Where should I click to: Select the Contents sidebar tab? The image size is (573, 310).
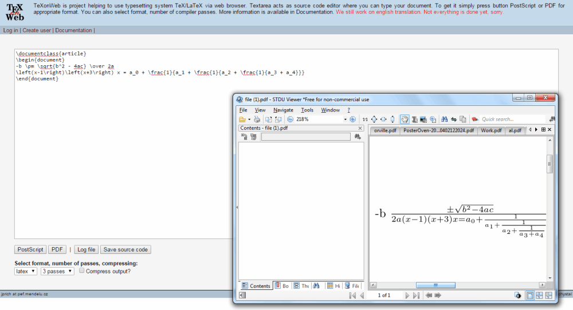[x=256, y=286]
